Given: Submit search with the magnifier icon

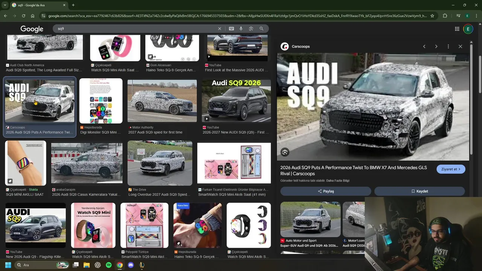Looking at the screenshot, I should tap(261, 29).
